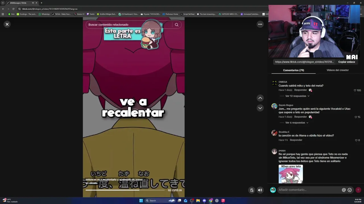The image size is (364, 204).
Task: Expand Ver 6 respuestas under Zaysis Rogue
Action: tap(297, 123)
